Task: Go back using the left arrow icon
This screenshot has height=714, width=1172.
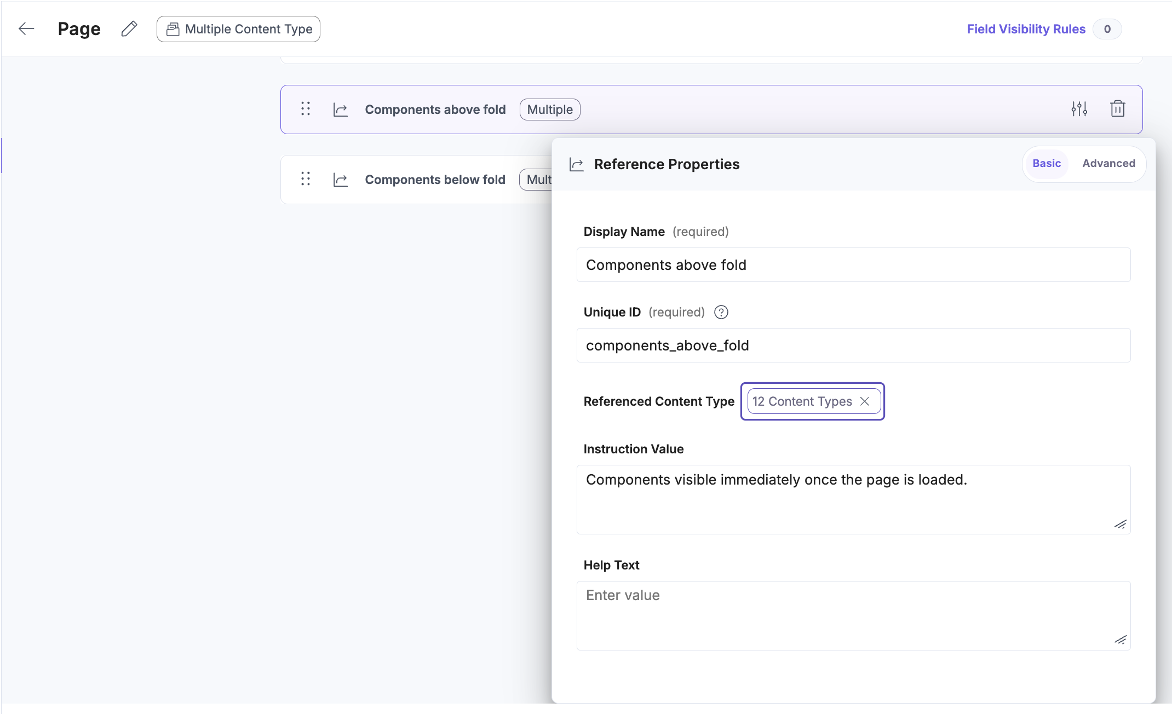Action: point(26,29)
